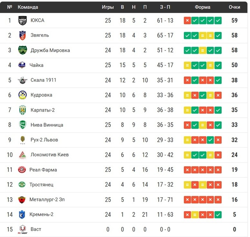Click the Карпаты-2 club crest

coord(22,110)
